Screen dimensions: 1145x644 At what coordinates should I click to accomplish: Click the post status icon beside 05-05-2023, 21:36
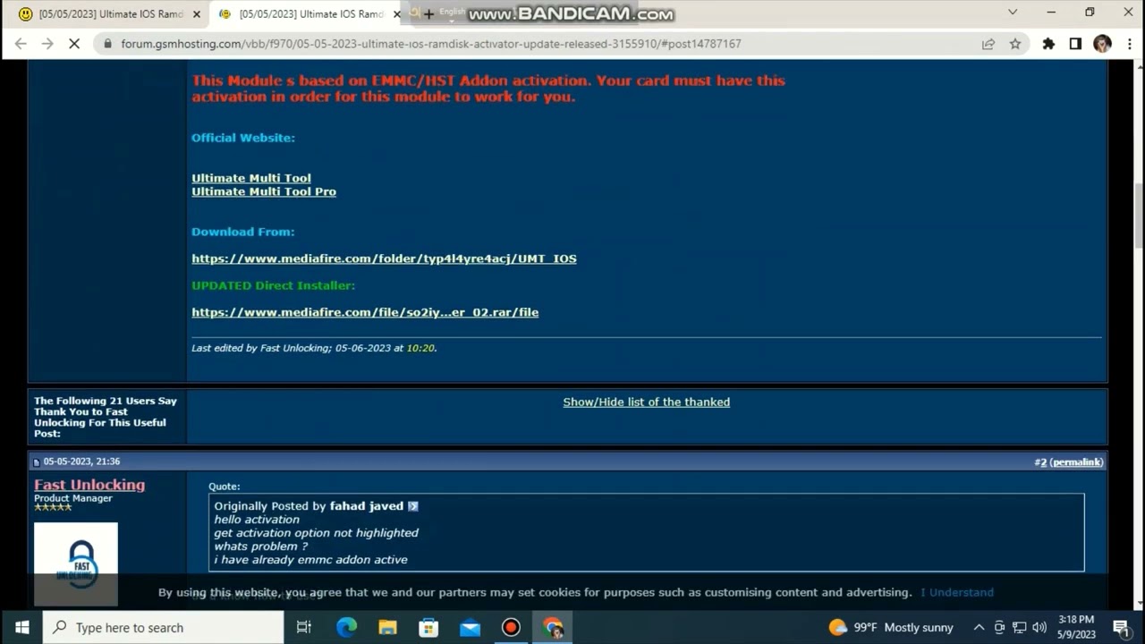point(37,462)
